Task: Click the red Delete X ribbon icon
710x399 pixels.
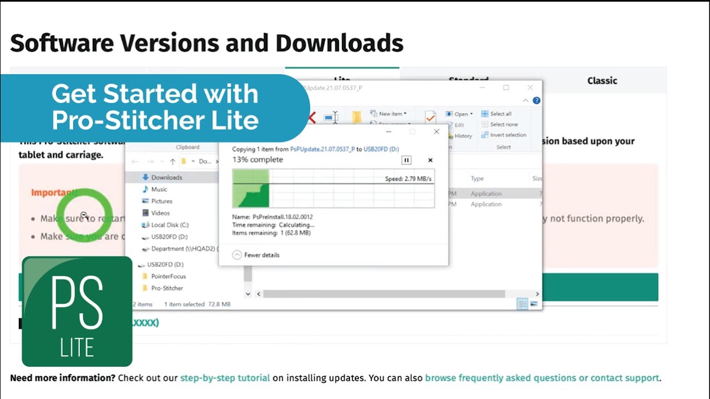Action: click(x=311, y=117)
